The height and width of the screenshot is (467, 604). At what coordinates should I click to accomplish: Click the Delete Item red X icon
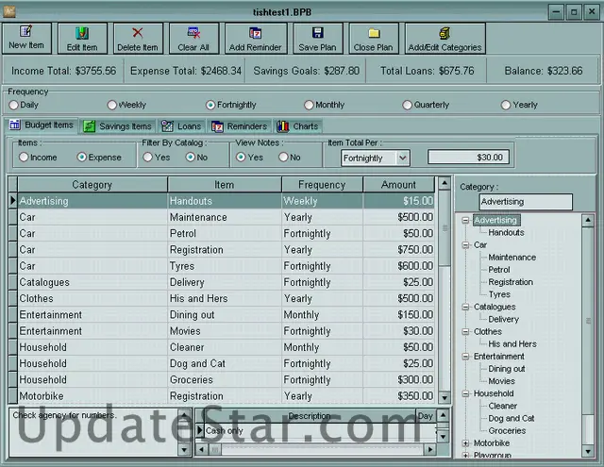[138, 33]
